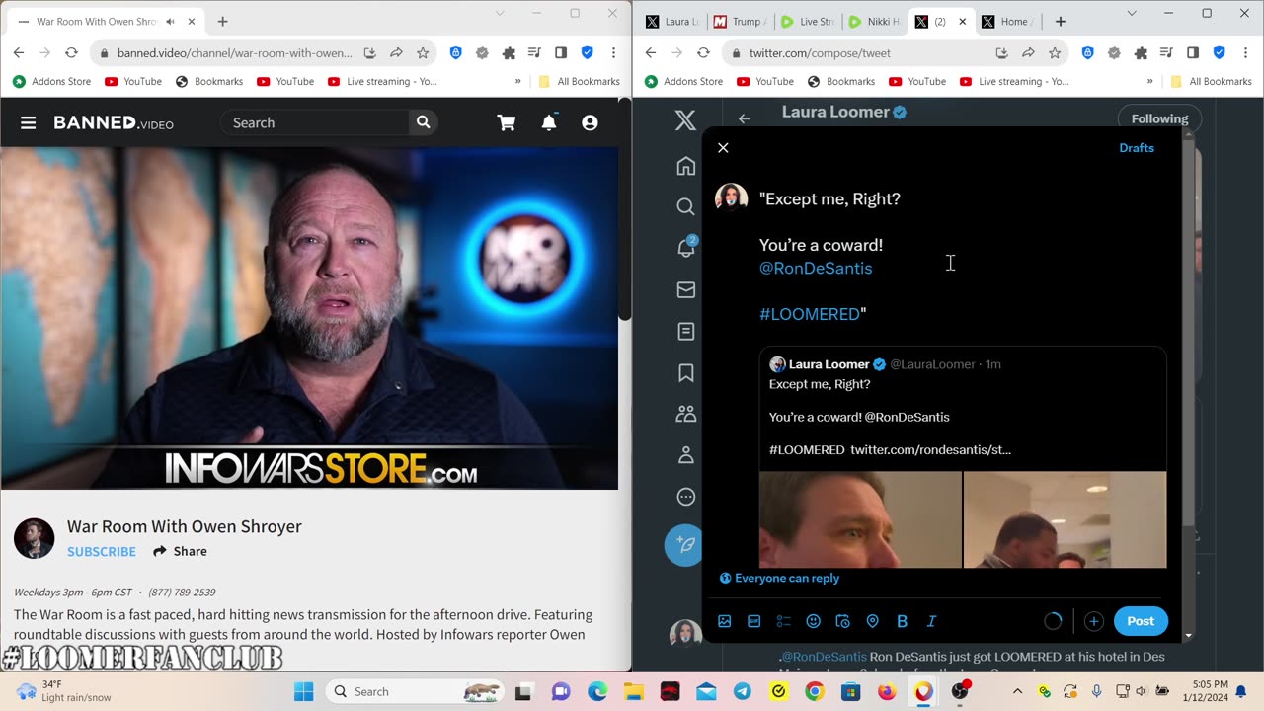Post the tweet
Viewport: 1264px width, 711px height.
(x=1141, y=621)
